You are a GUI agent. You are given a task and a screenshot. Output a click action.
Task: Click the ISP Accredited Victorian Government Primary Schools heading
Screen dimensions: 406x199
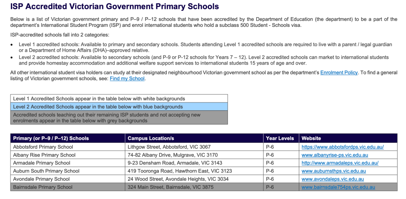114,7
